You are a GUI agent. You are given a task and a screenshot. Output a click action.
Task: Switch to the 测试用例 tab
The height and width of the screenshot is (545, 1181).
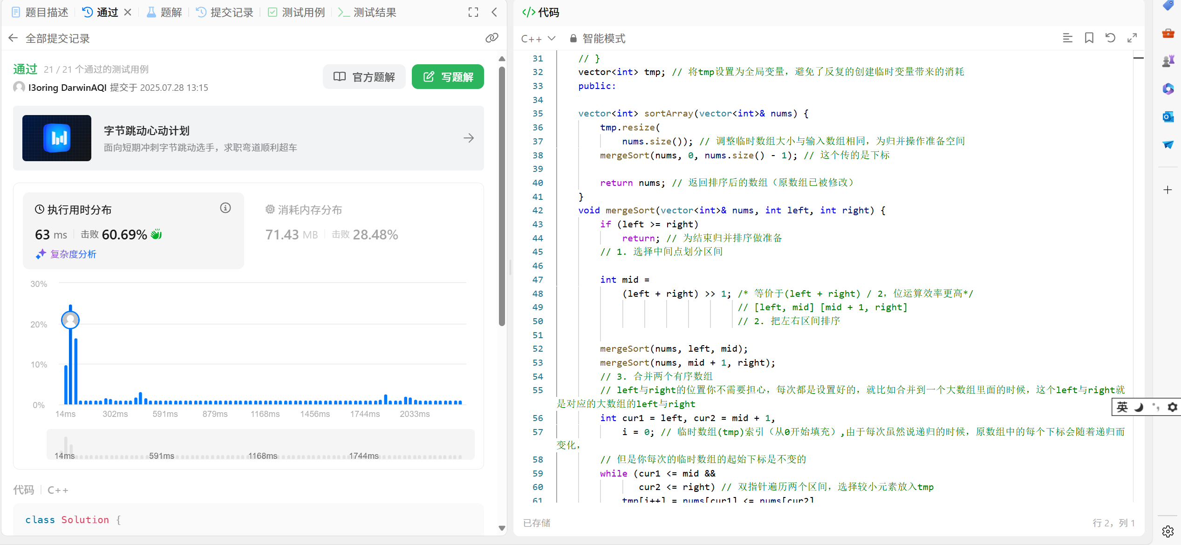(x=297, y=13)
